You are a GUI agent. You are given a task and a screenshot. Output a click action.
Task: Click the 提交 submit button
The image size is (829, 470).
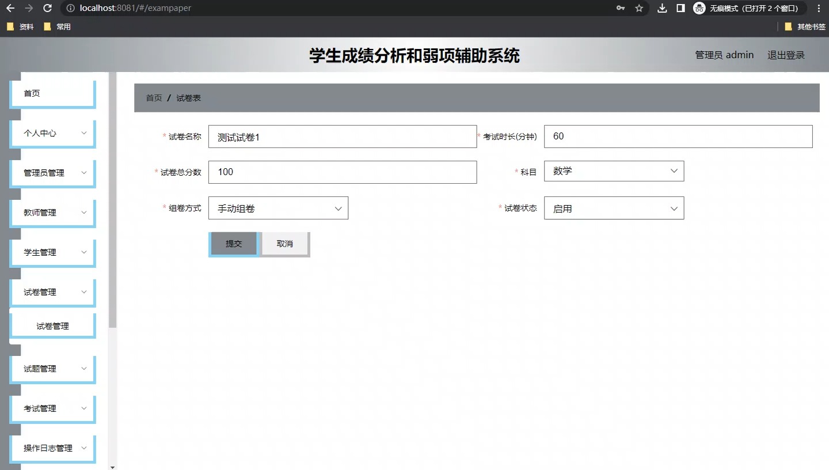pos(234,244)
